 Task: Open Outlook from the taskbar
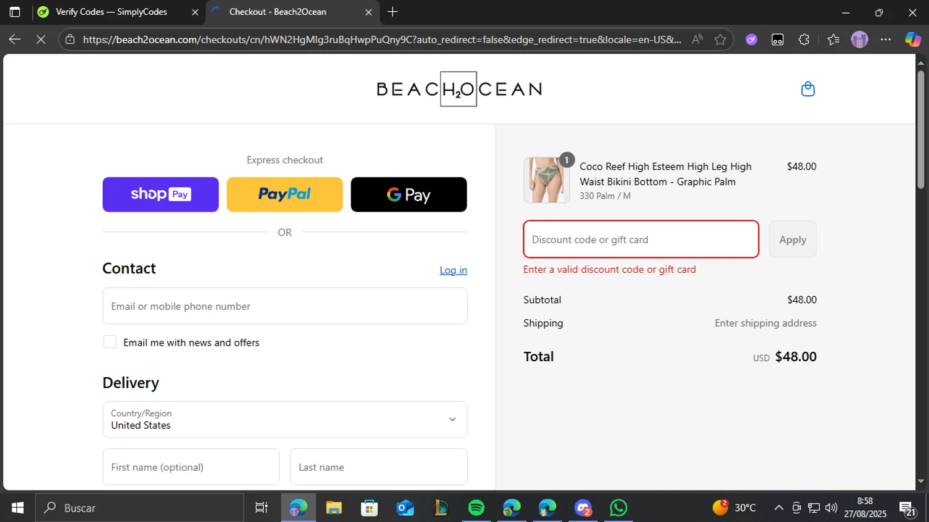[x=405, y=508]
